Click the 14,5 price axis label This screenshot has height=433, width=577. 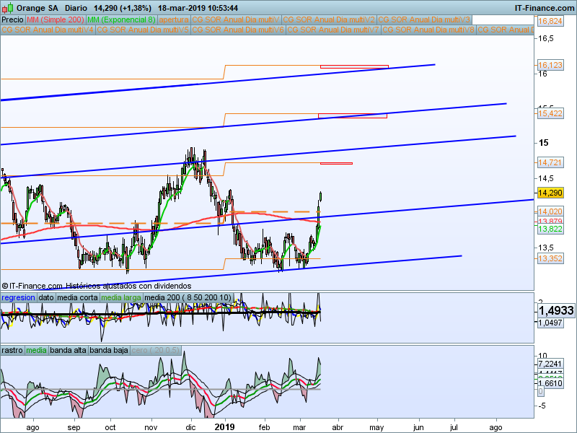click(545, 178)
